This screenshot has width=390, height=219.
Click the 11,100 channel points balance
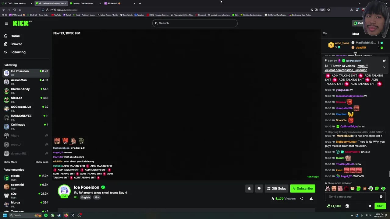pos(334,206)
